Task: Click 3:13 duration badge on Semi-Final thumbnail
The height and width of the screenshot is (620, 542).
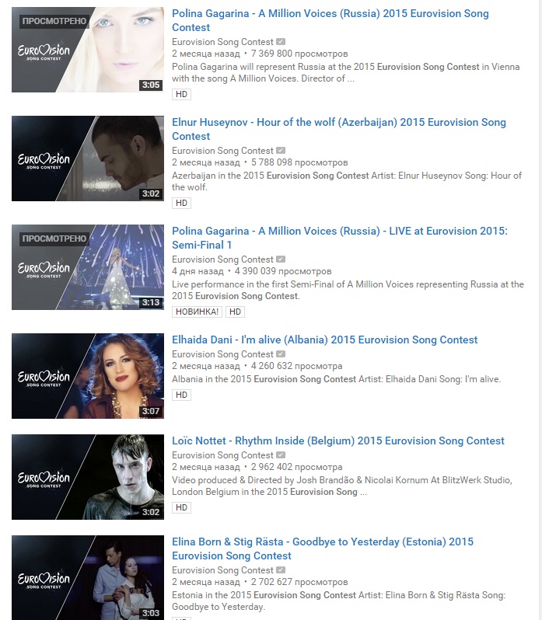Action: click(151, 302)
